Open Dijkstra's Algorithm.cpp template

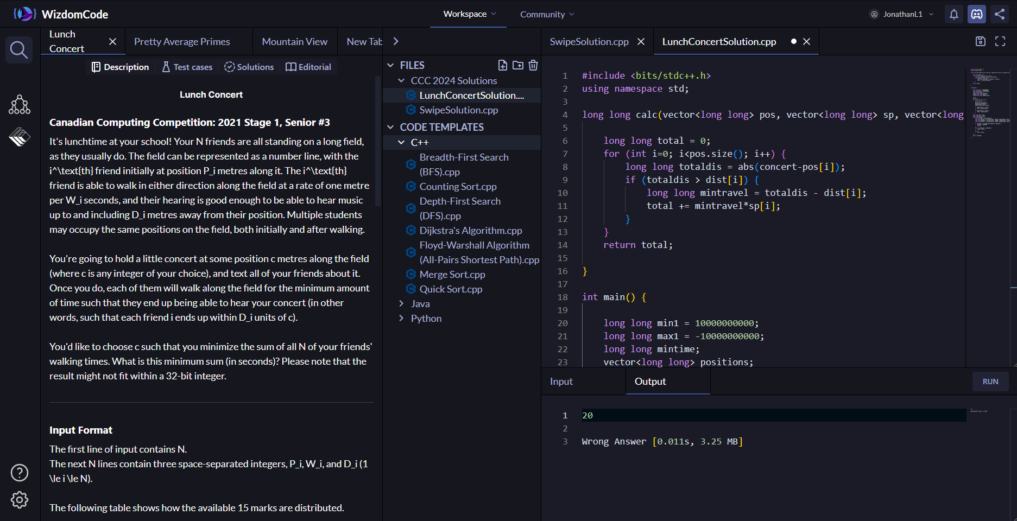470,231
